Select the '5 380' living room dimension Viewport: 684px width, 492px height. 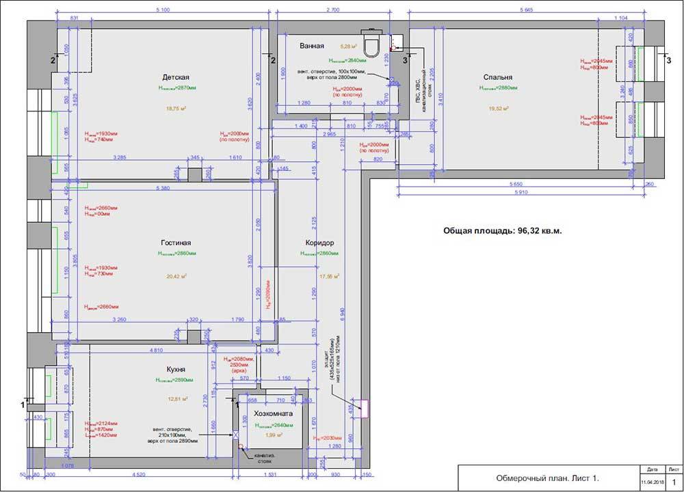(x=163, y=189)
